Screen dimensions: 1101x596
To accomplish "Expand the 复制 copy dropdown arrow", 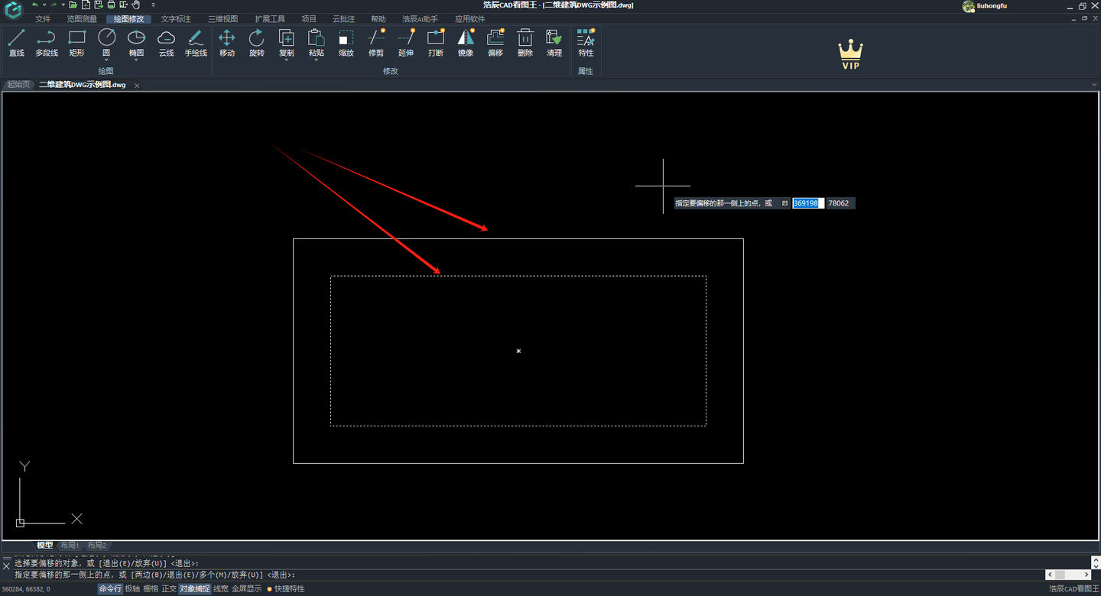I will pos(286,60).
